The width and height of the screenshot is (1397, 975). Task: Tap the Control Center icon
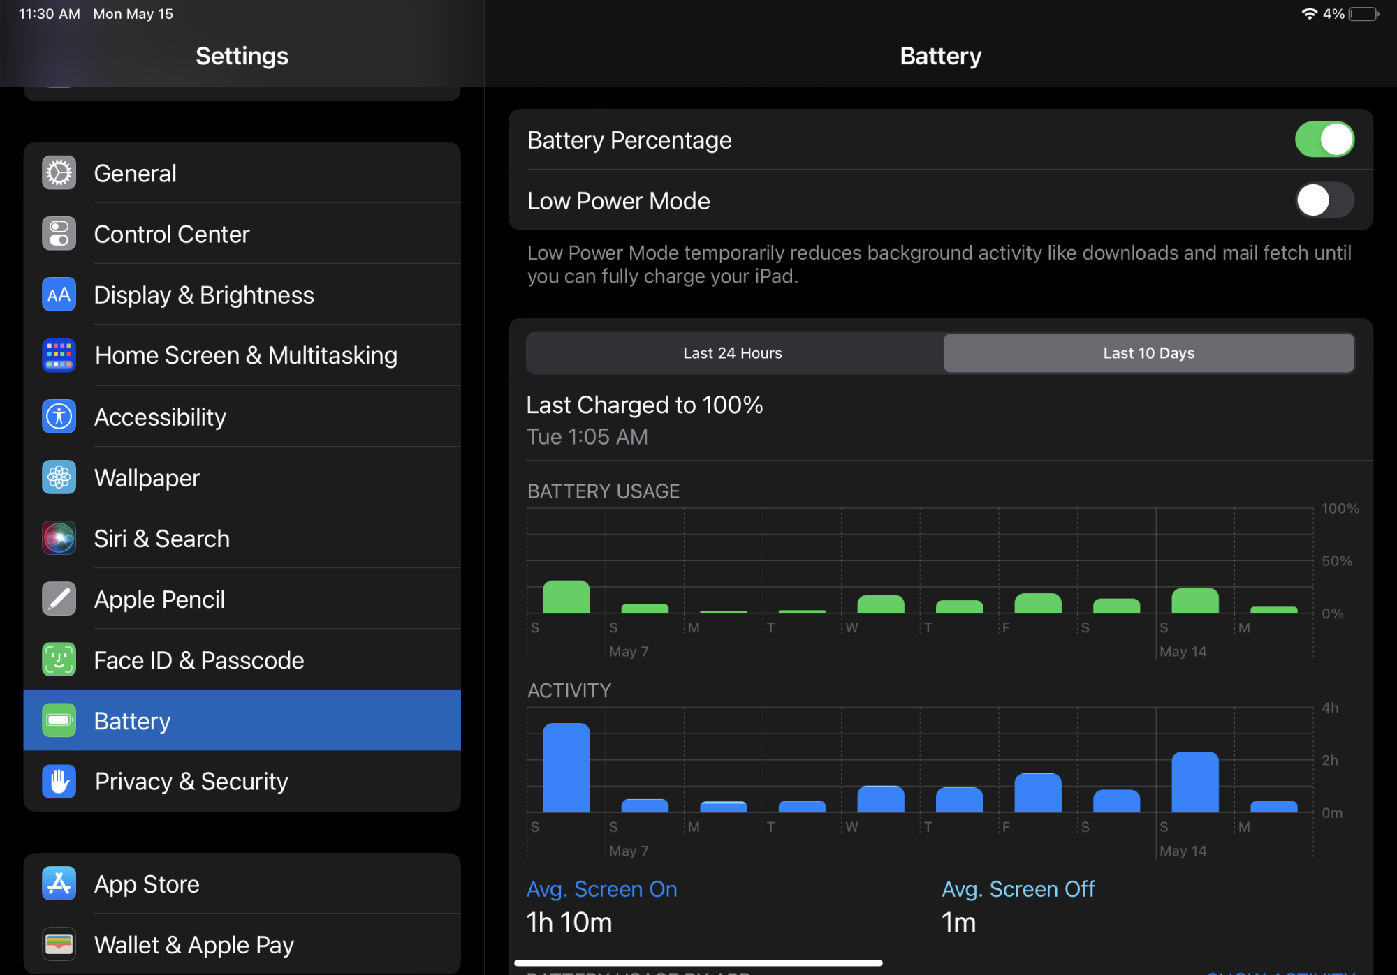click(x=59, y=234)
